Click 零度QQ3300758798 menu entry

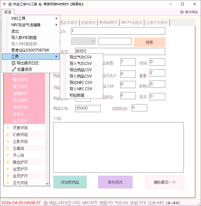(x=31, y=50)
